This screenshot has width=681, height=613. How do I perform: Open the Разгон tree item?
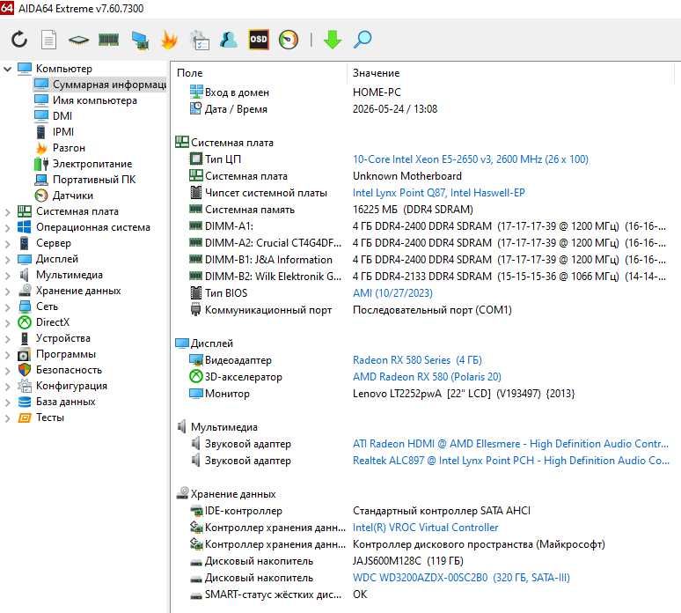69,148
